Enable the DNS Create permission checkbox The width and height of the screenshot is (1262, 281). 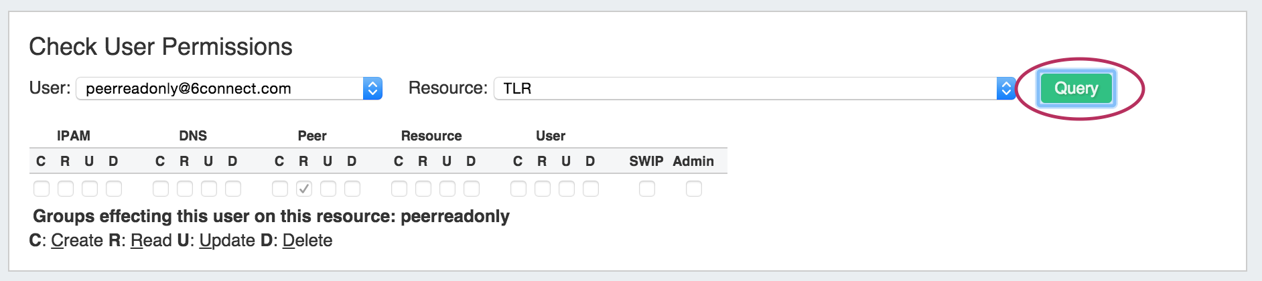[x=161, y=189]
